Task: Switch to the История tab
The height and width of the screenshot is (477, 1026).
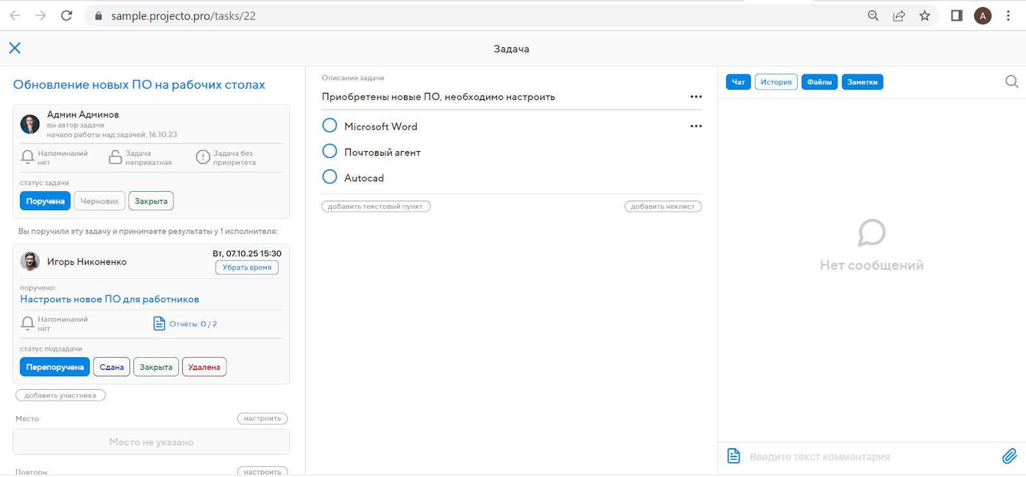Action: click(x=776, y=82)
